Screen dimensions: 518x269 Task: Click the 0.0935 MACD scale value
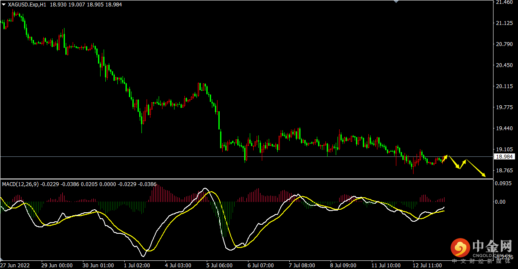click(x=503, y=183)
